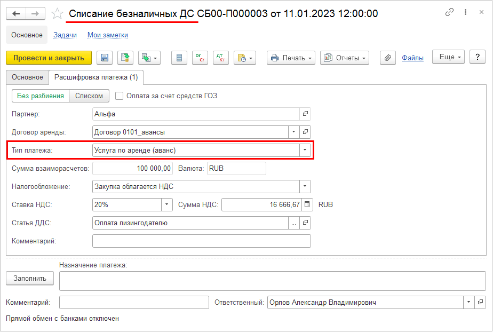
Task: Open calculator for Сумма НДС
Action: [307, 204]
